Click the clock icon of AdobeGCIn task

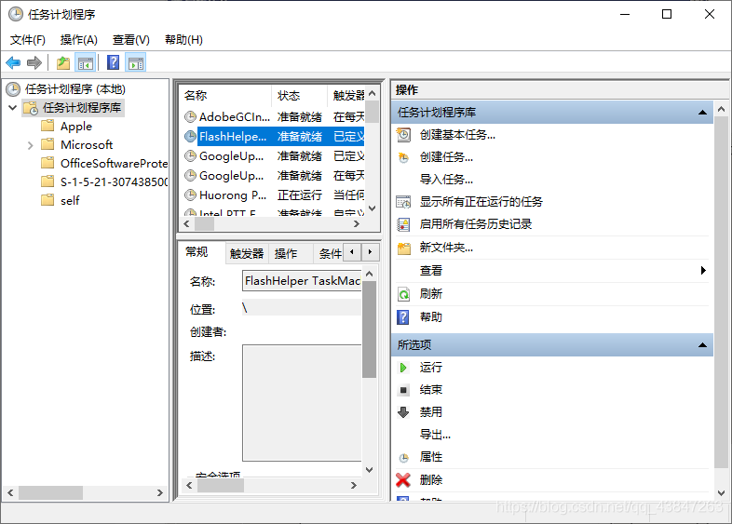coord(190,116)
